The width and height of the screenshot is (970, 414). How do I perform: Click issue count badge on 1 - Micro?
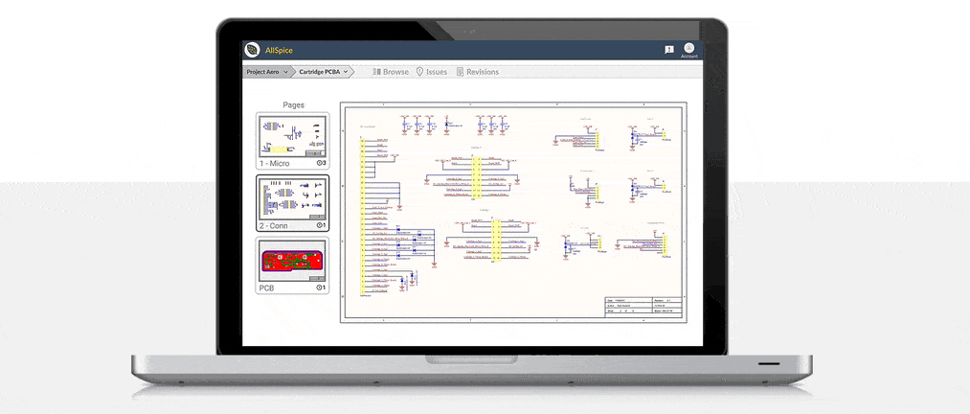pos(321,164)
